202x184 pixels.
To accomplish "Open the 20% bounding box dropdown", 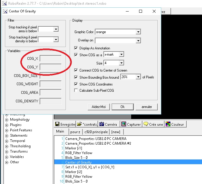I will [138, 77].
